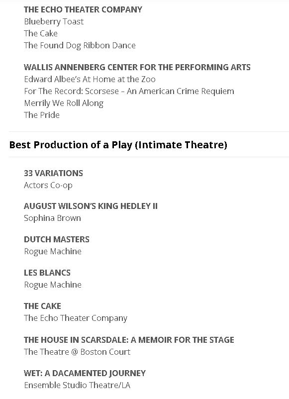The image size is (289, 399).
Task: Click The Theatre @ Boston Court
Action: coord(77,352)
